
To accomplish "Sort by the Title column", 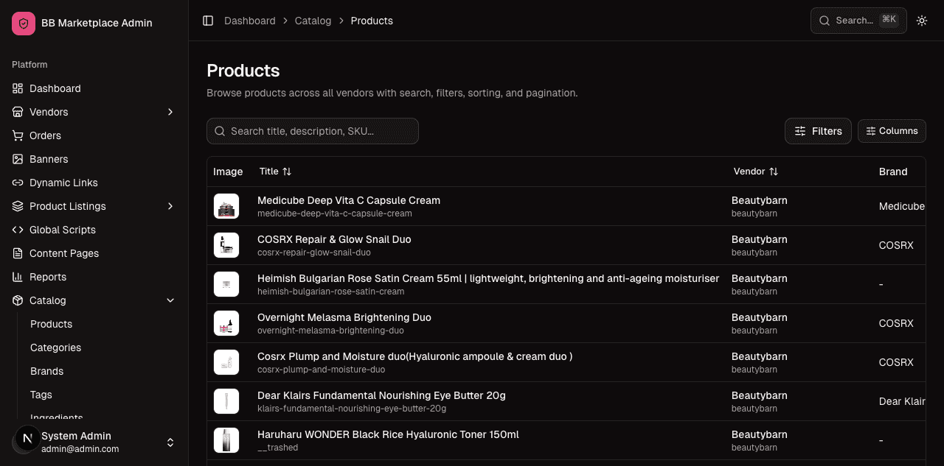I will coord(275,172).
